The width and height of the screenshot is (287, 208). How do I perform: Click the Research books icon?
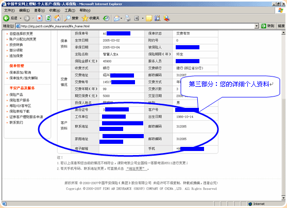[x=157, y=18]
